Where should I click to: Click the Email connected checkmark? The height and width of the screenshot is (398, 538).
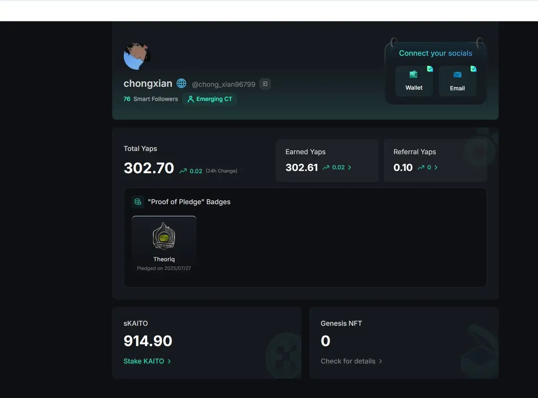[x=473, y=69]
